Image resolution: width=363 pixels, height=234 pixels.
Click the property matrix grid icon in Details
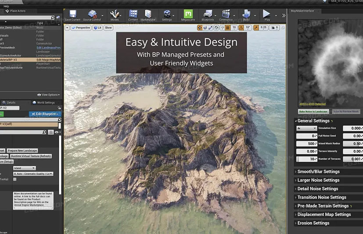[x=51, y=132]
